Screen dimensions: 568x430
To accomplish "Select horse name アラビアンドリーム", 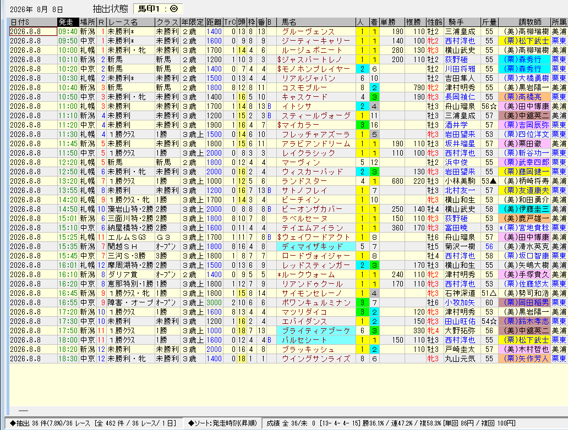I will [316, 144].
